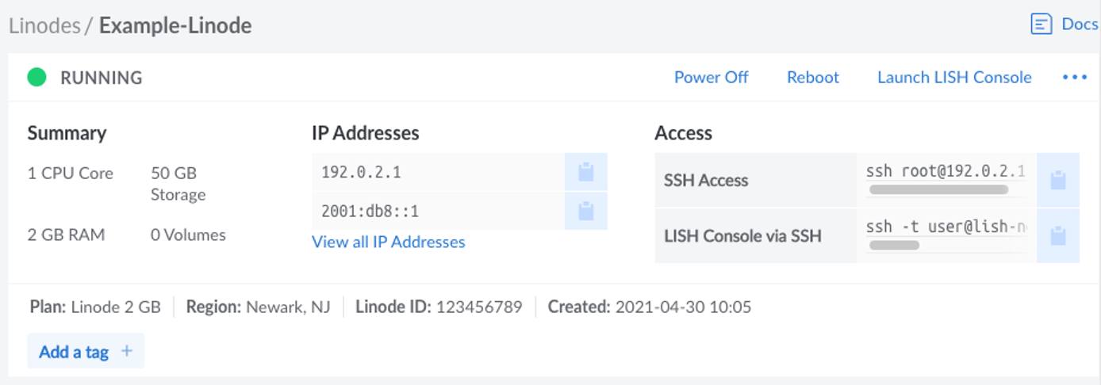Open the Docs link

click(x=1079, y=24)
